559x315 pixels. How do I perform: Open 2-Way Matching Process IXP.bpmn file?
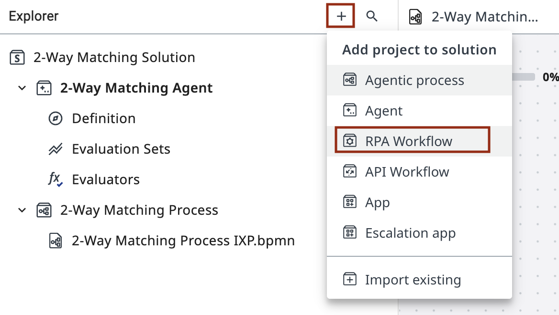pos(183,241)
